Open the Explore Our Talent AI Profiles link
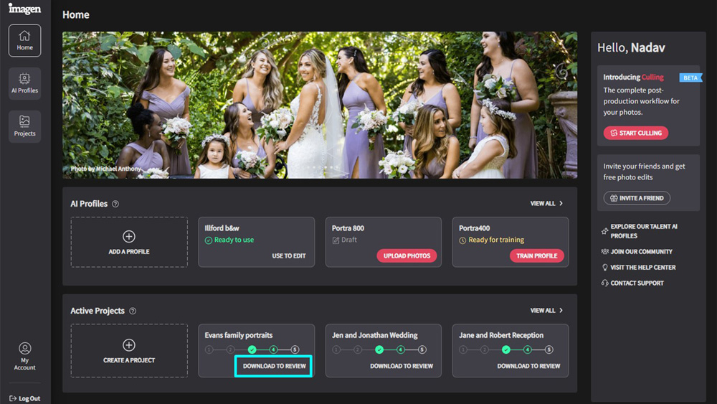Screen dimensions: 717x404 click(643, 231)
